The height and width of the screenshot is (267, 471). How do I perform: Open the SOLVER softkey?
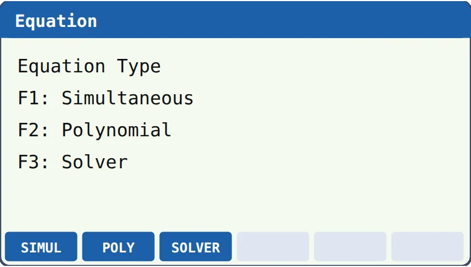point(196,247)
